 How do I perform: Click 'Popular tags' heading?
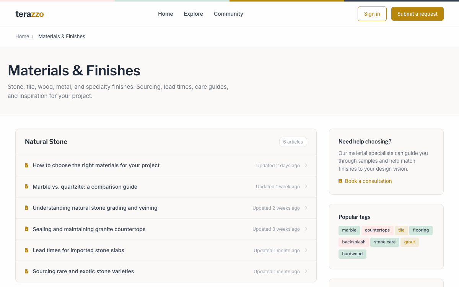(355, 217)
